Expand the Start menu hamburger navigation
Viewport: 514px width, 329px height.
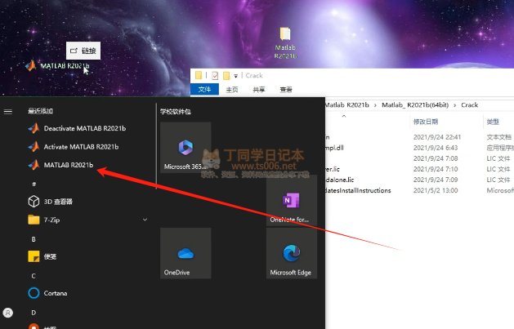pos(8,110)
